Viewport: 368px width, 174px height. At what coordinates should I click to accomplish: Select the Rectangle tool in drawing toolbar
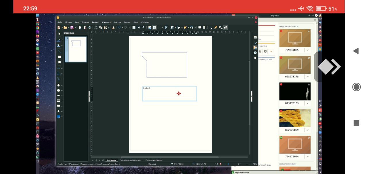click(x=59, y=57)
